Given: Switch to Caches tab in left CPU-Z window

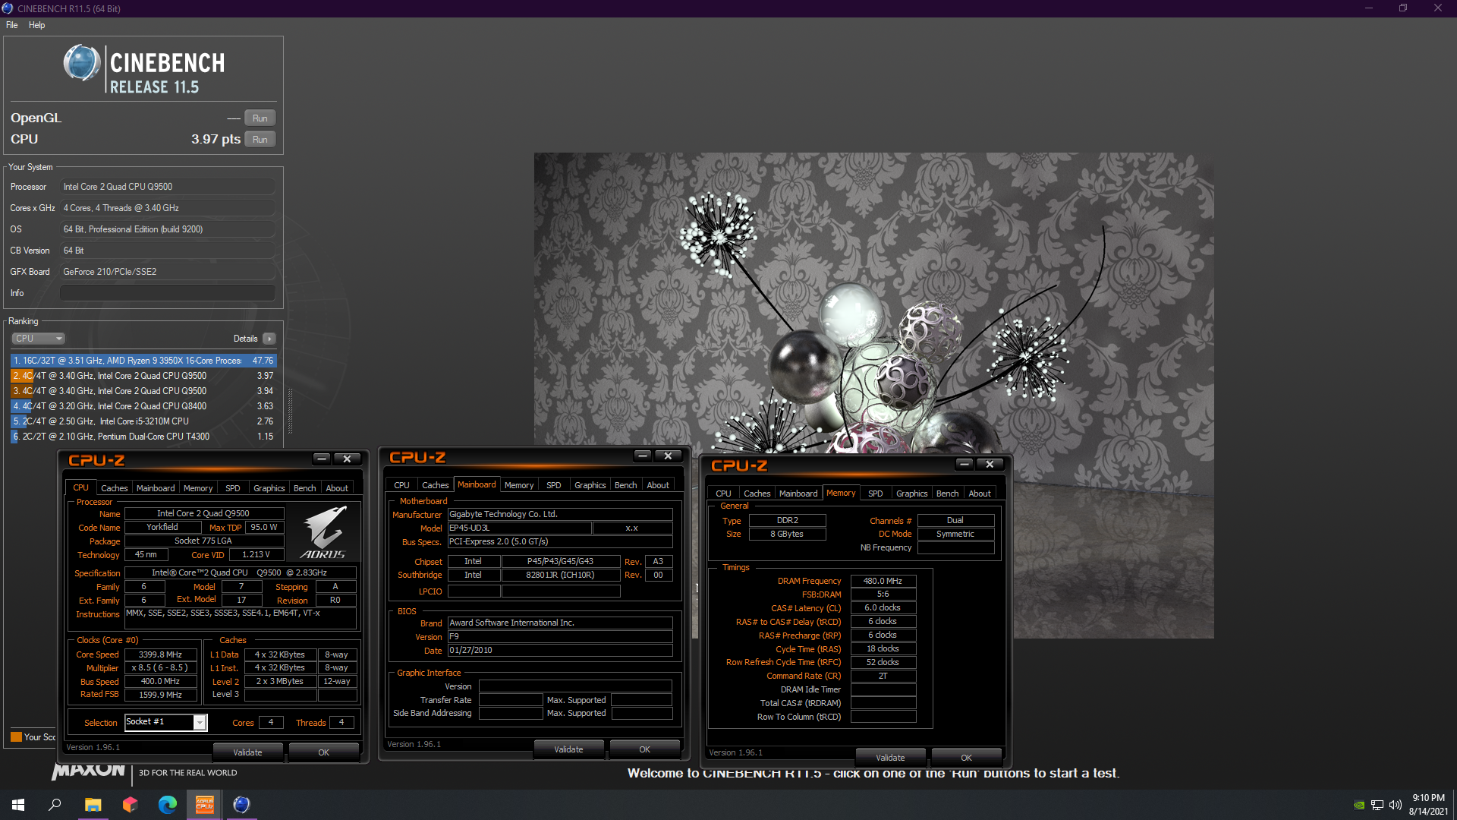Looking at the screenshot, I should (115, 488).
